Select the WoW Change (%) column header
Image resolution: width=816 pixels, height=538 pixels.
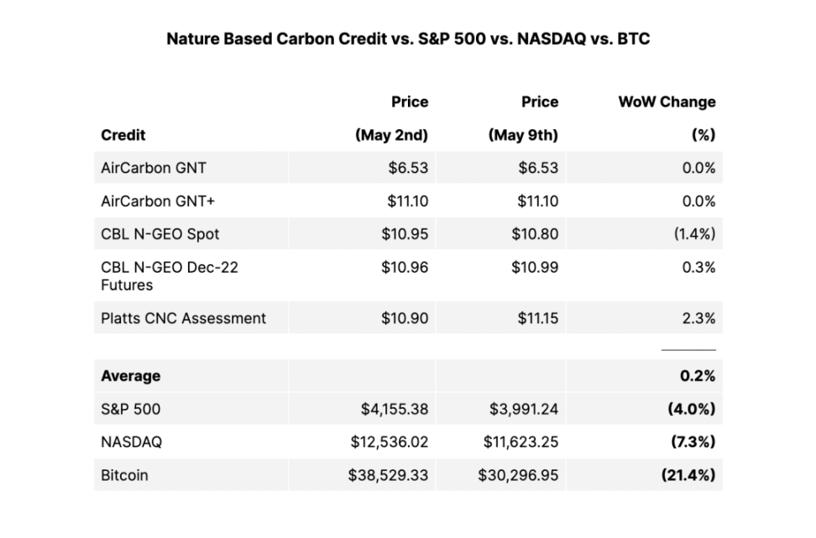(667, 118)
